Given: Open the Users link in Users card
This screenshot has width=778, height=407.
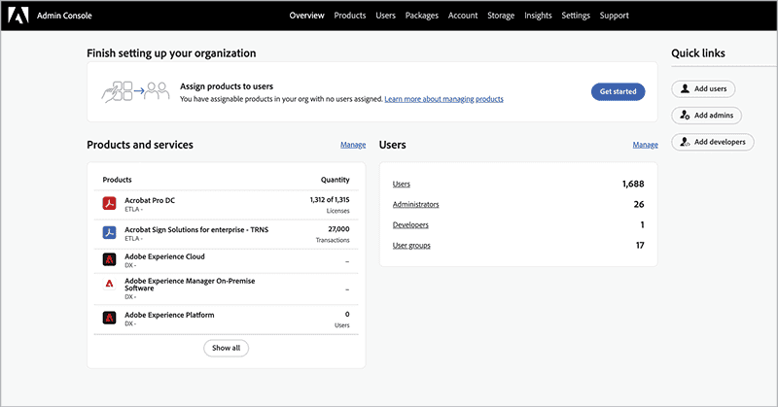Looking at the screenshot, I should (x=402, y=184).
